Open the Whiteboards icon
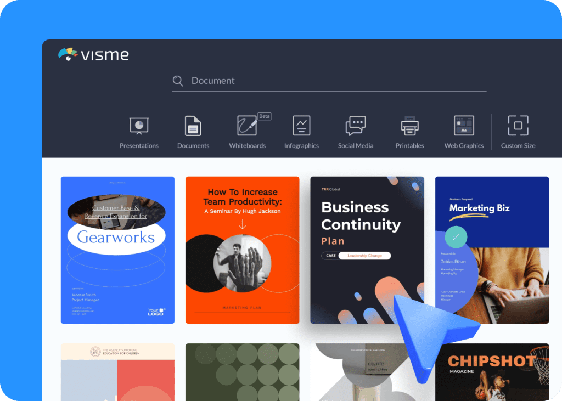Image resolution: width=562 pixels, height=401 pixels. [247, 126]
